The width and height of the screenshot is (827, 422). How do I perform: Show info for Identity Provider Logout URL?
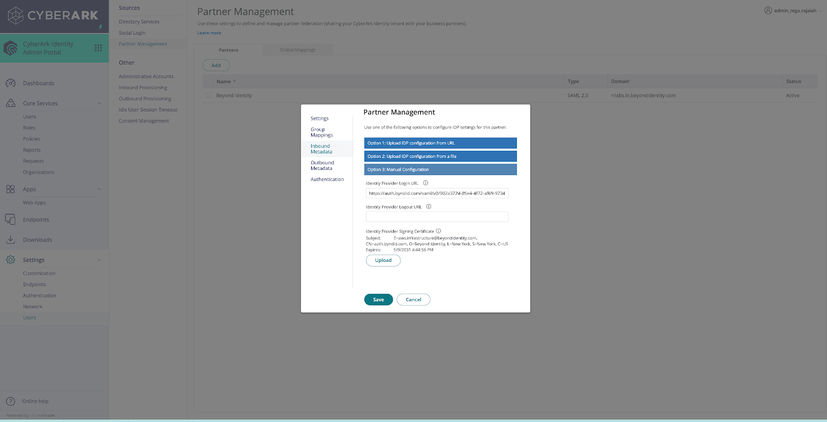(x=428, y=207)
